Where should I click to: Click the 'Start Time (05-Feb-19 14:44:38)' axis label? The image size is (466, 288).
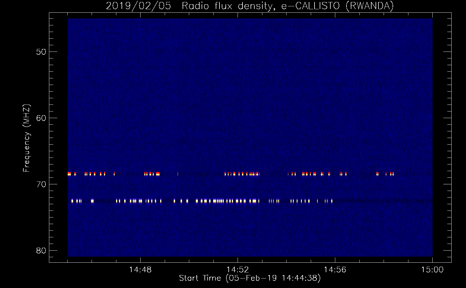tap(250, 278)
